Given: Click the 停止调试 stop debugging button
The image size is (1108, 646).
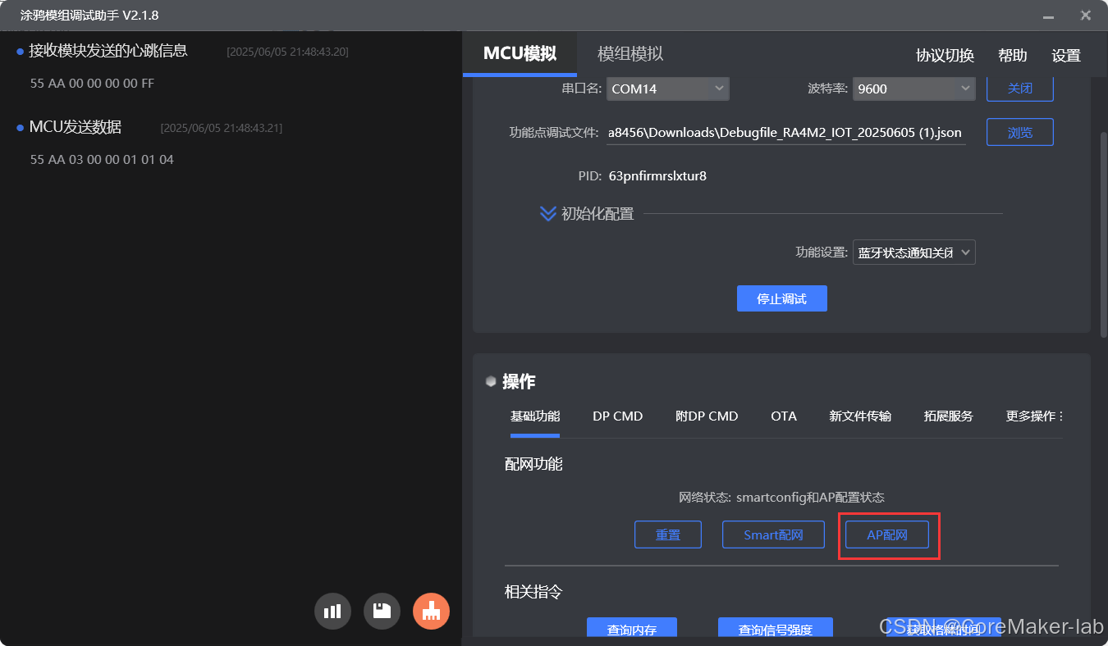Looking at the screenshot, I should pos(781,298).
